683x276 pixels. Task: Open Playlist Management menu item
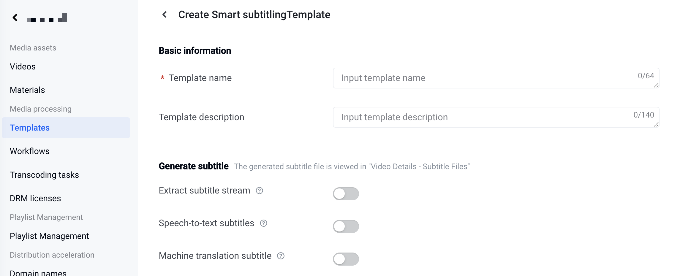(49, 236)
